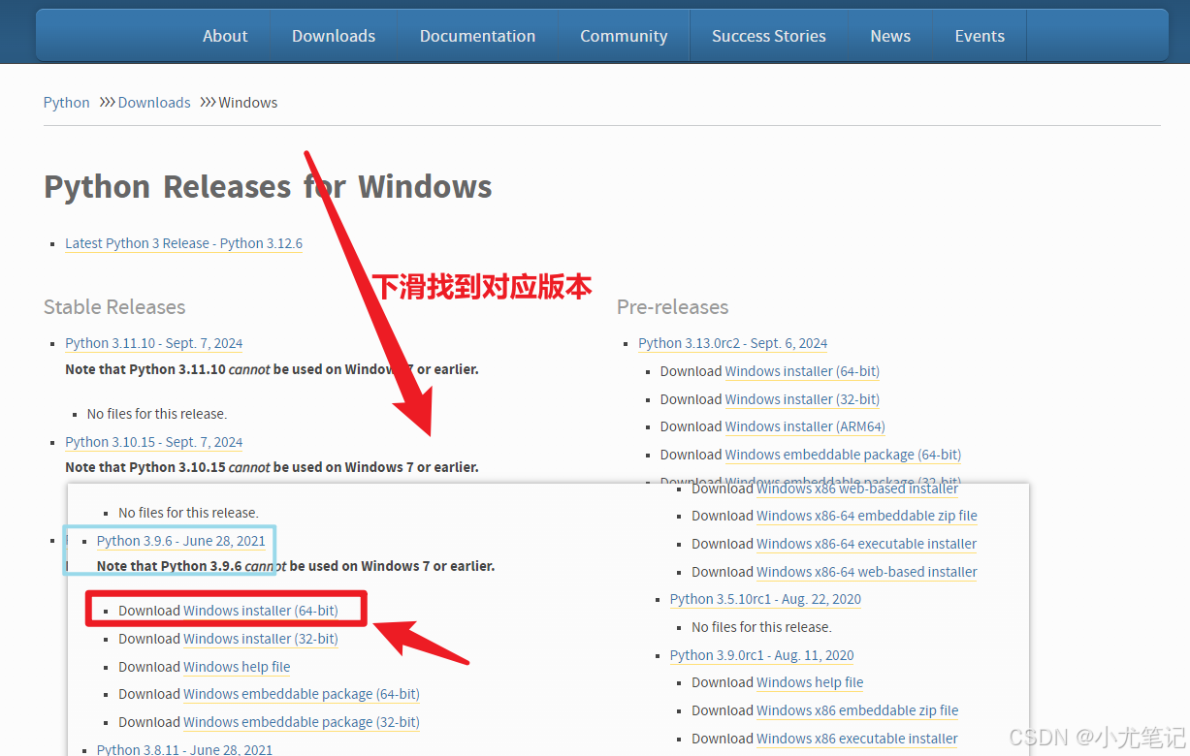1190x756 pixels.
Task: Open the Python 3.10.15 - Sept. 7, 2024 release
Action: [154, 442]
